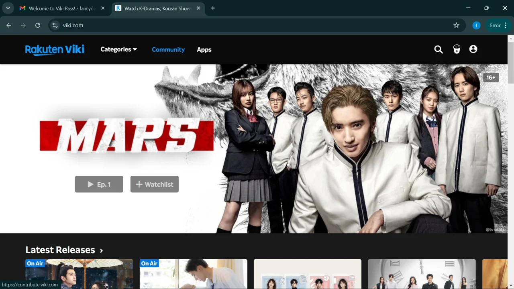
Task: View site information icon in address bar
Action: pos(55,25)
